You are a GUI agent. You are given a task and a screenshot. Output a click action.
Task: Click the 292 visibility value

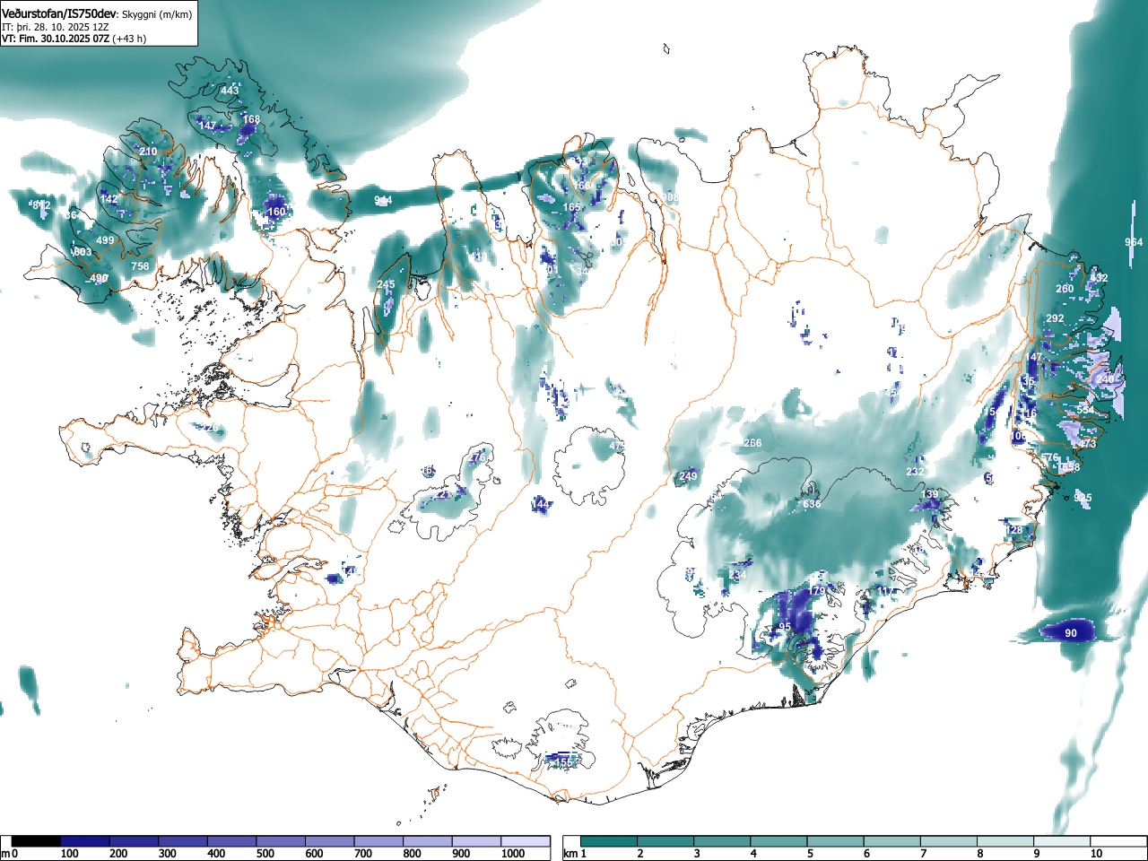[1055, 318]
